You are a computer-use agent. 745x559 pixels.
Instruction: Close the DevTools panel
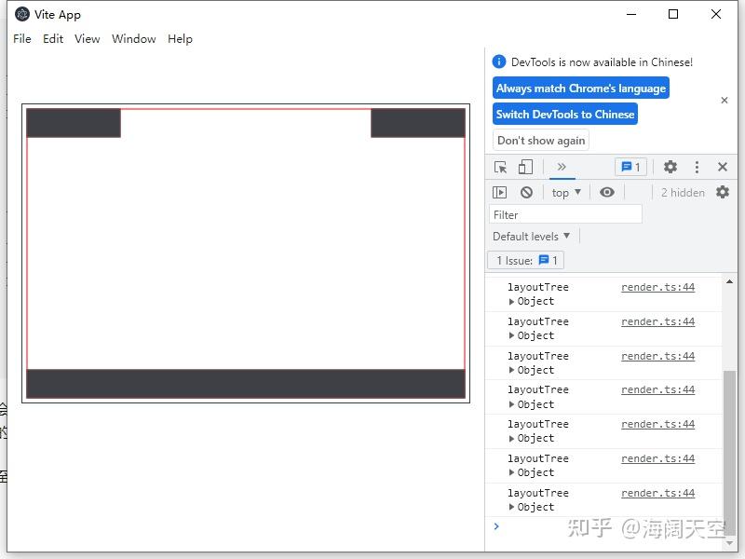pos(723,167)
